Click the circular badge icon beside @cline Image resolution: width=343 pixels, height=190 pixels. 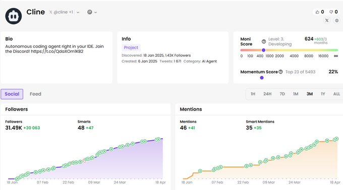pyautogui.click(x=90, y=12)
